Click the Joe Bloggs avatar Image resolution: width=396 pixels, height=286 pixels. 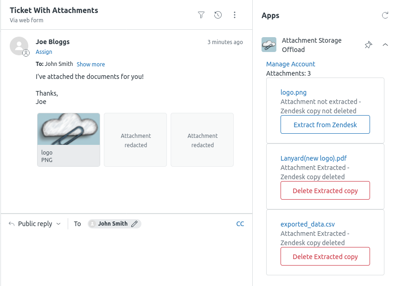point(19,46)
